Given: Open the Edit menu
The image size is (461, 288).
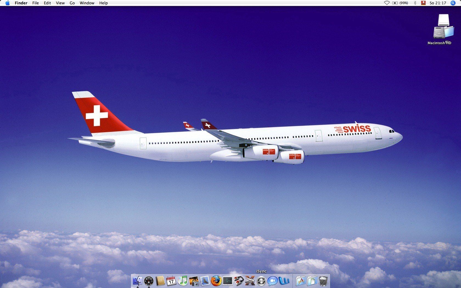Looking at the screenshot, I should [x=47, y=3].
